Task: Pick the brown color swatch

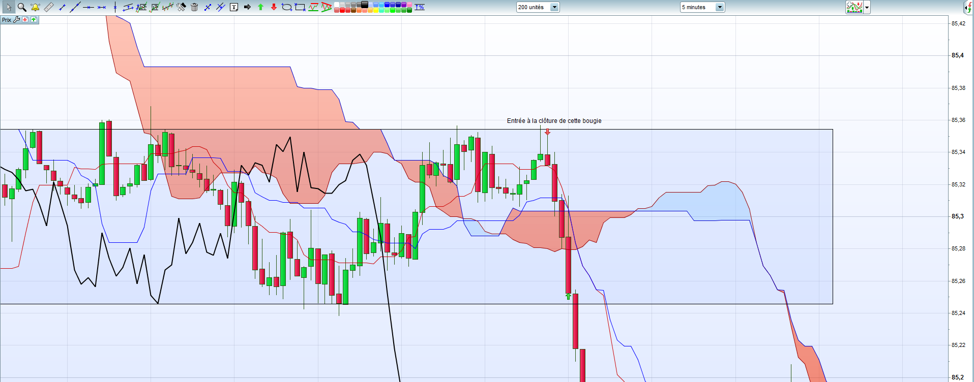Action: [353, 10]
